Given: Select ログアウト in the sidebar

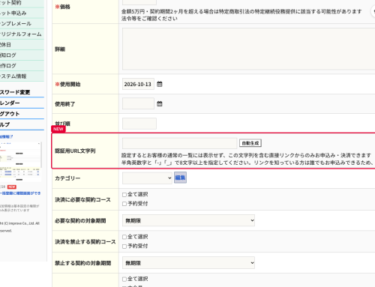Looking at the screenshot, I should 22,114.
